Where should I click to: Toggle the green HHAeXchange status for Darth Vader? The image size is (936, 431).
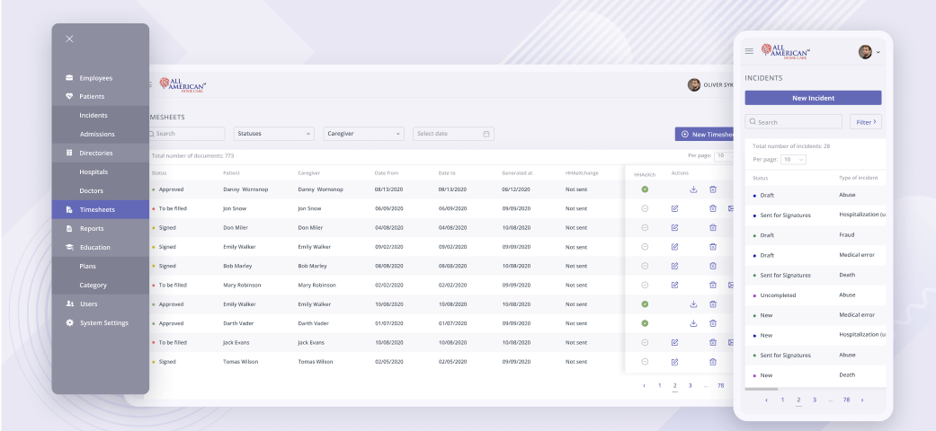(x=645, y=323)
